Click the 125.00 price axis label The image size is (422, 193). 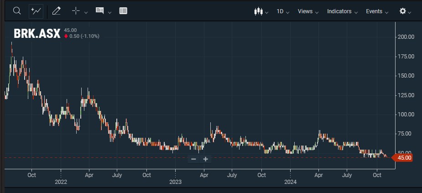pyautogui.click(x=406, y=95)
